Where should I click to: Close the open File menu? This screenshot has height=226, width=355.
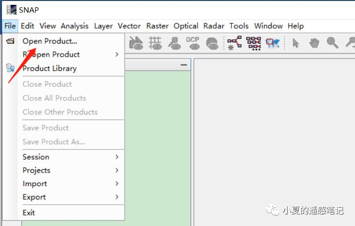(10, 26)
